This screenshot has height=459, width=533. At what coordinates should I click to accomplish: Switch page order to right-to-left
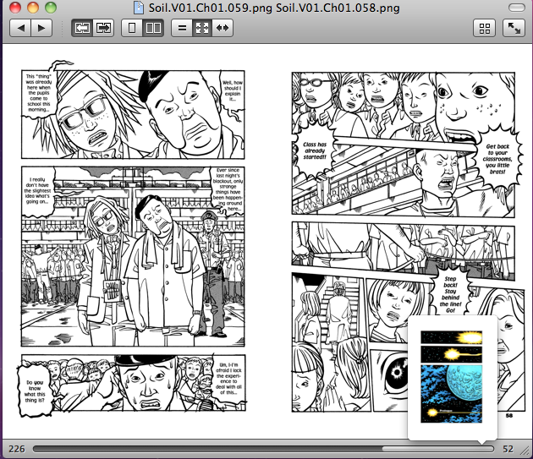(x=103, y=28)
